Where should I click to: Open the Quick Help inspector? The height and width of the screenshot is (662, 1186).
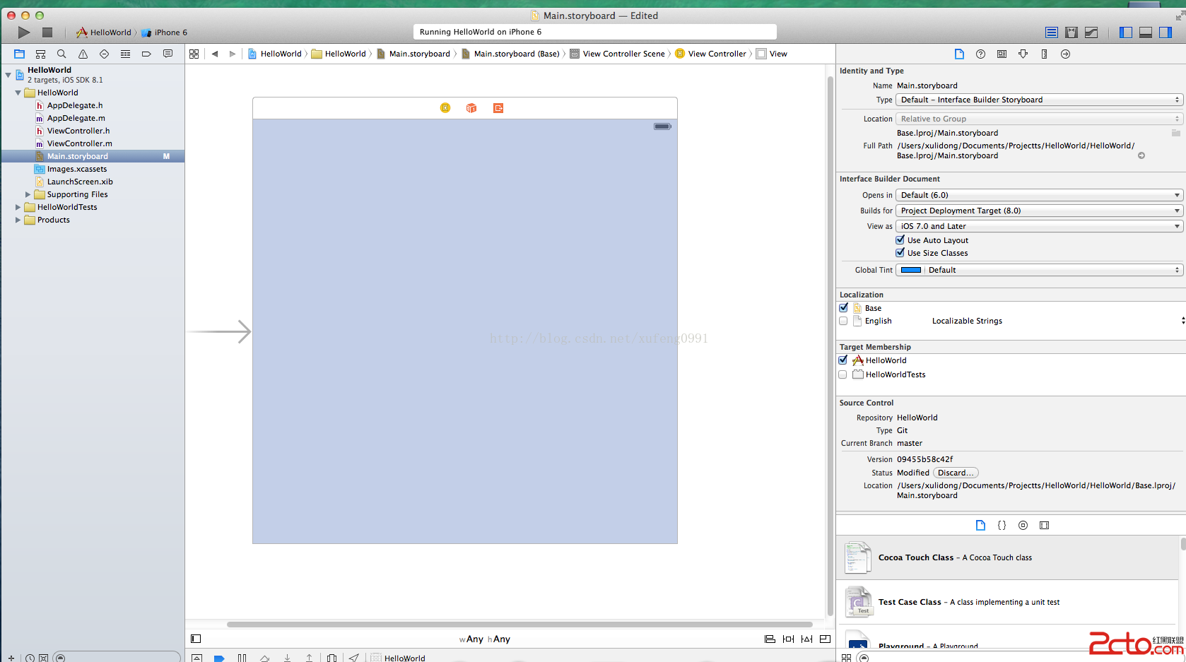point(980,54)
